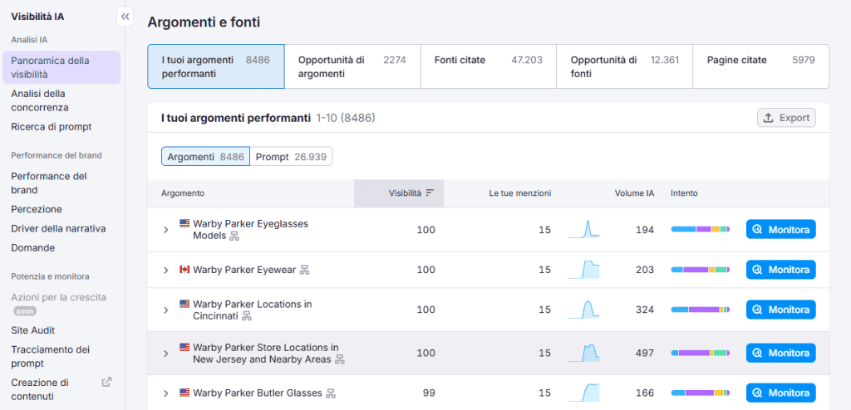Open the Fonti citate tab
This screenshot has height=410, width=851.
pos(489,66)
